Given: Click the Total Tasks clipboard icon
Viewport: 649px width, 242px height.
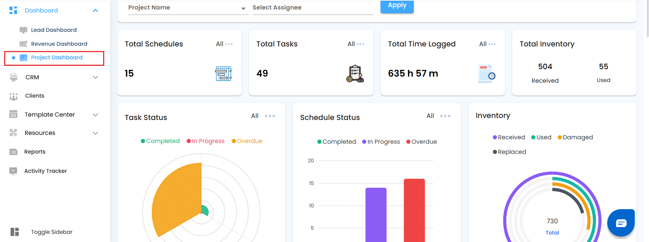Looking at the screenshot, I should click(x=355, y=74).
